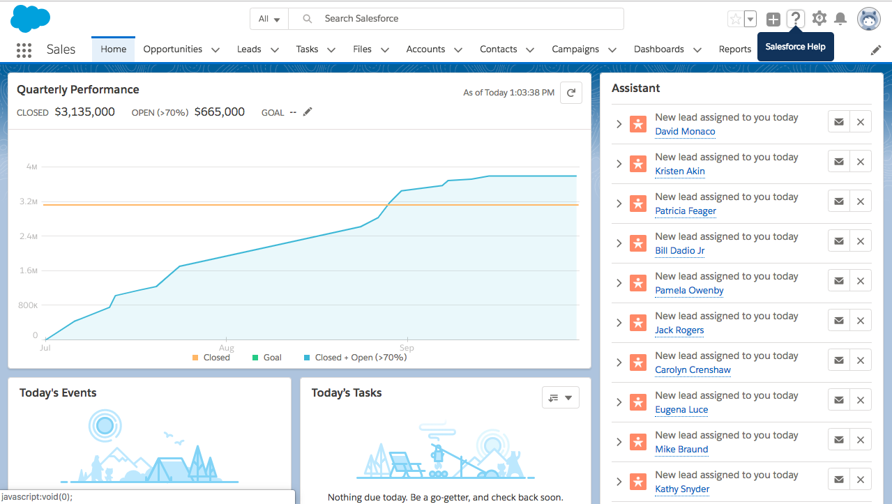Edit the quarterly goal with the pencil icon

(x=307, y=112)
